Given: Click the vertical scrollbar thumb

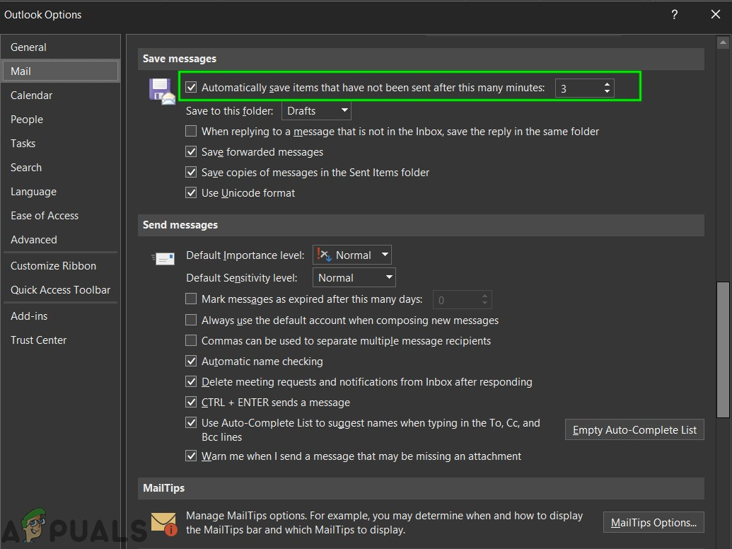Looking at the screenshot, I should coord(723,350).
